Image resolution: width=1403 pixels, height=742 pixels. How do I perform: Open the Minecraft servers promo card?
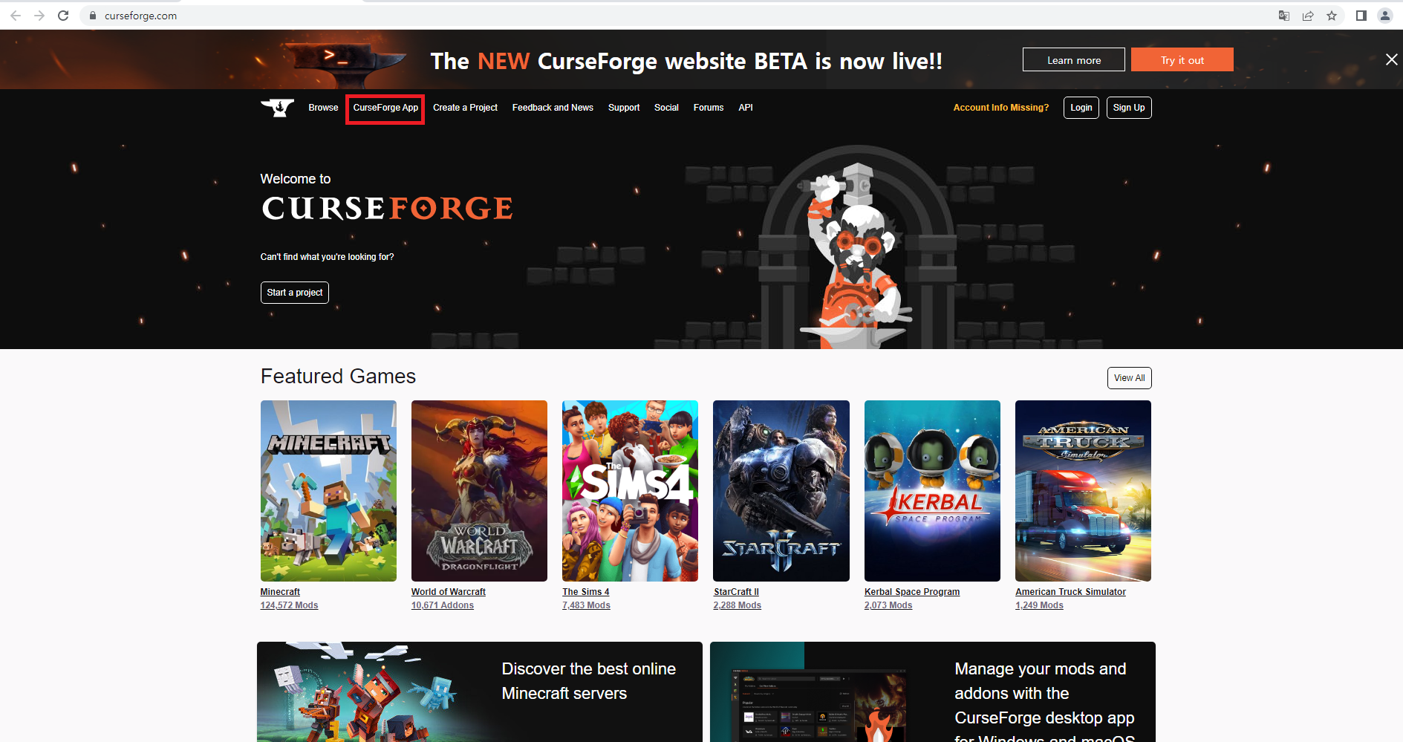coord(479,691)
